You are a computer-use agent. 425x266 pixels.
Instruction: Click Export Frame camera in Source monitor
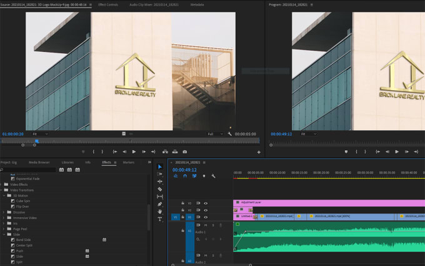[184, 151]
